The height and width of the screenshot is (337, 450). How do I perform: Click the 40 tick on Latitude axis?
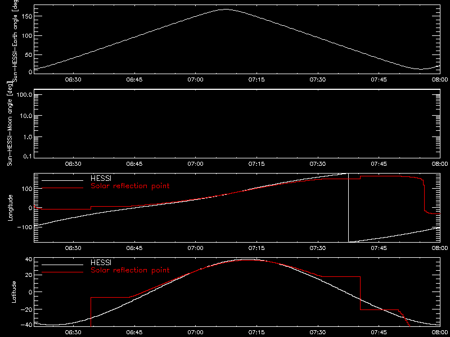tap(28, 259)
